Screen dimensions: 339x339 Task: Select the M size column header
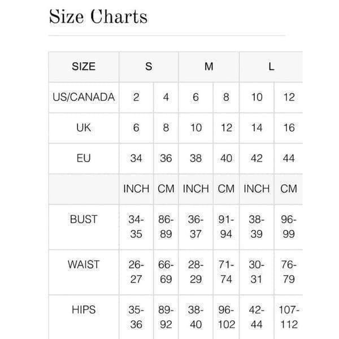209,67
